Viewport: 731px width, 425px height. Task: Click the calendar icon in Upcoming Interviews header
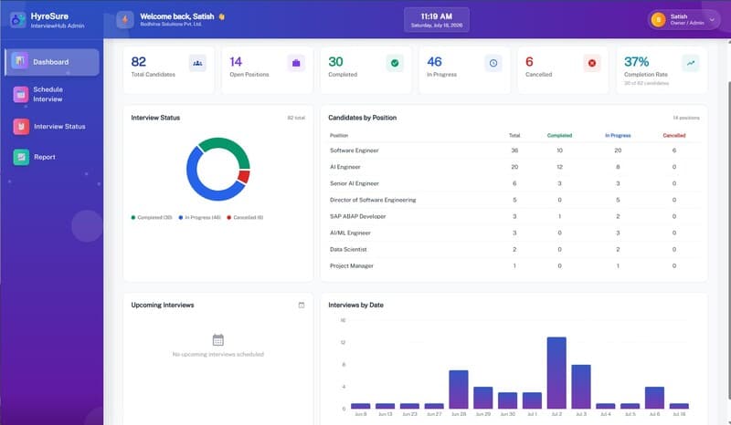[302, 305]
